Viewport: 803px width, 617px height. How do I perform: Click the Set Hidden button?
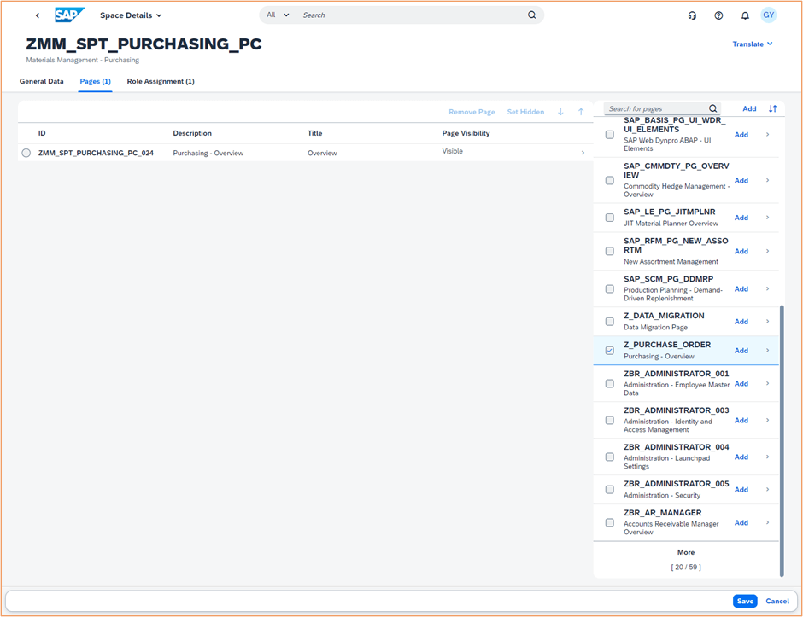(x=525, y=112)
